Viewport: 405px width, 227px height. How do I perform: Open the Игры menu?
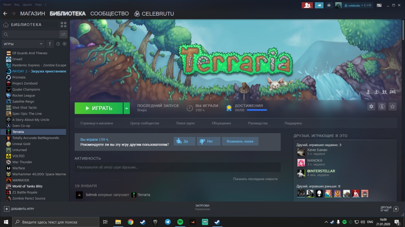tap(38, 5)
